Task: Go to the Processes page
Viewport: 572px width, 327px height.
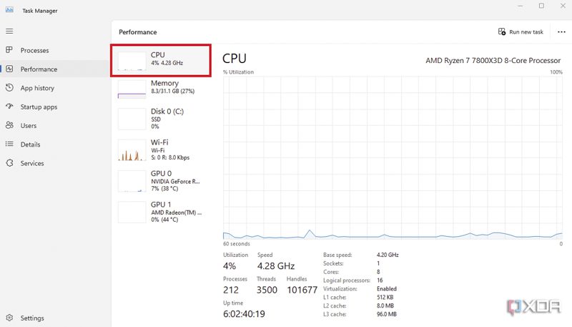Action: click(34, 50)
